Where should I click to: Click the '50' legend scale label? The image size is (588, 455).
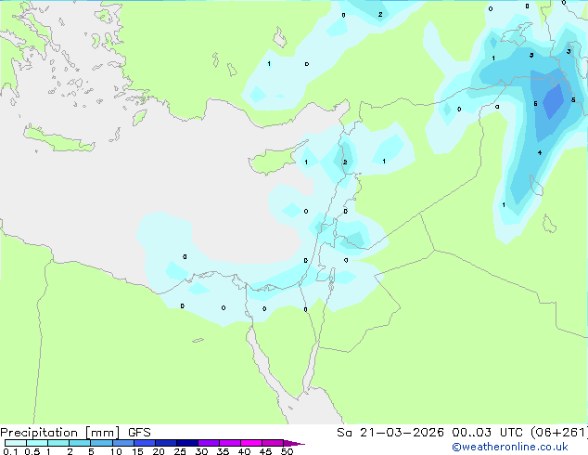tap(287, 451)
